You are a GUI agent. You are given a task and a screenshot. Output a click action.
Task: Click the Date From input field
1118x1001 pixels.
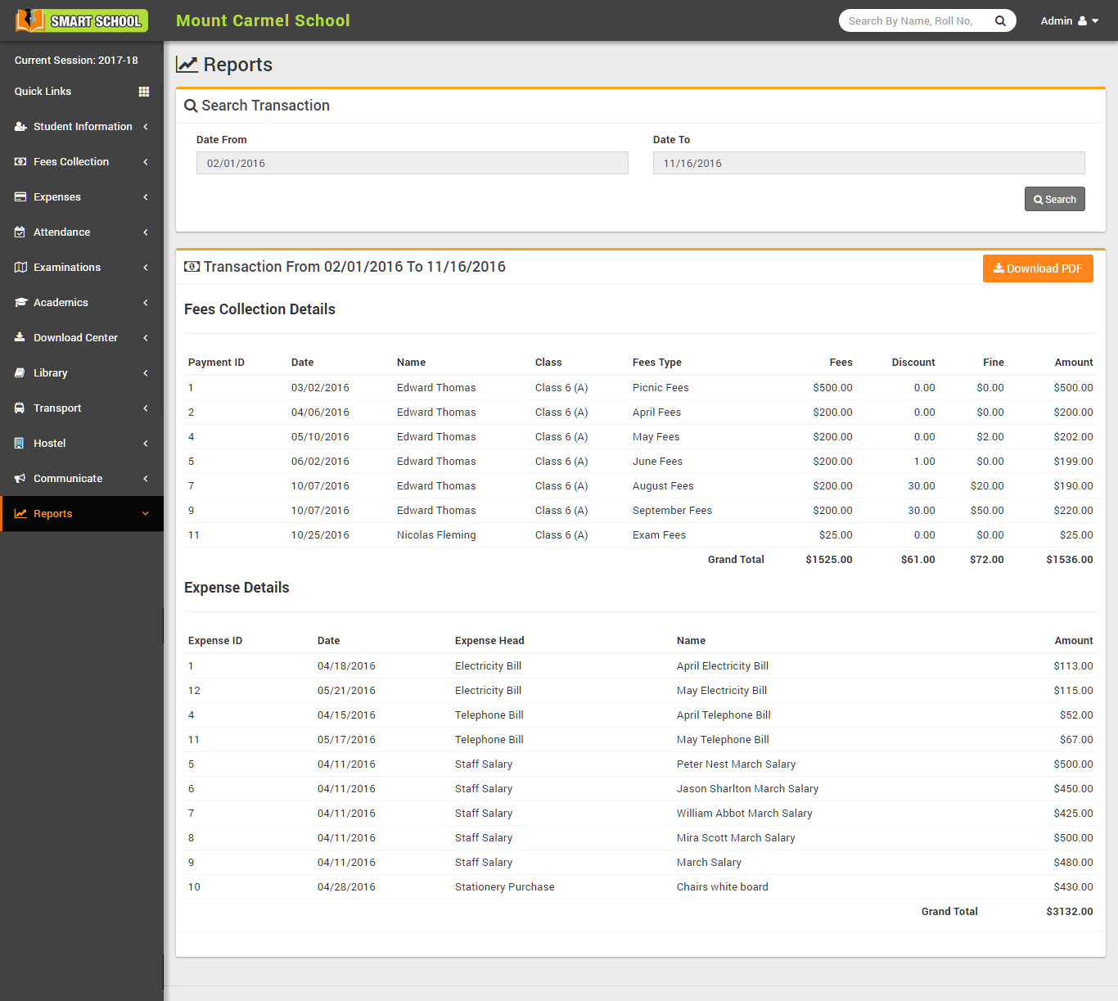pos(412,163)
